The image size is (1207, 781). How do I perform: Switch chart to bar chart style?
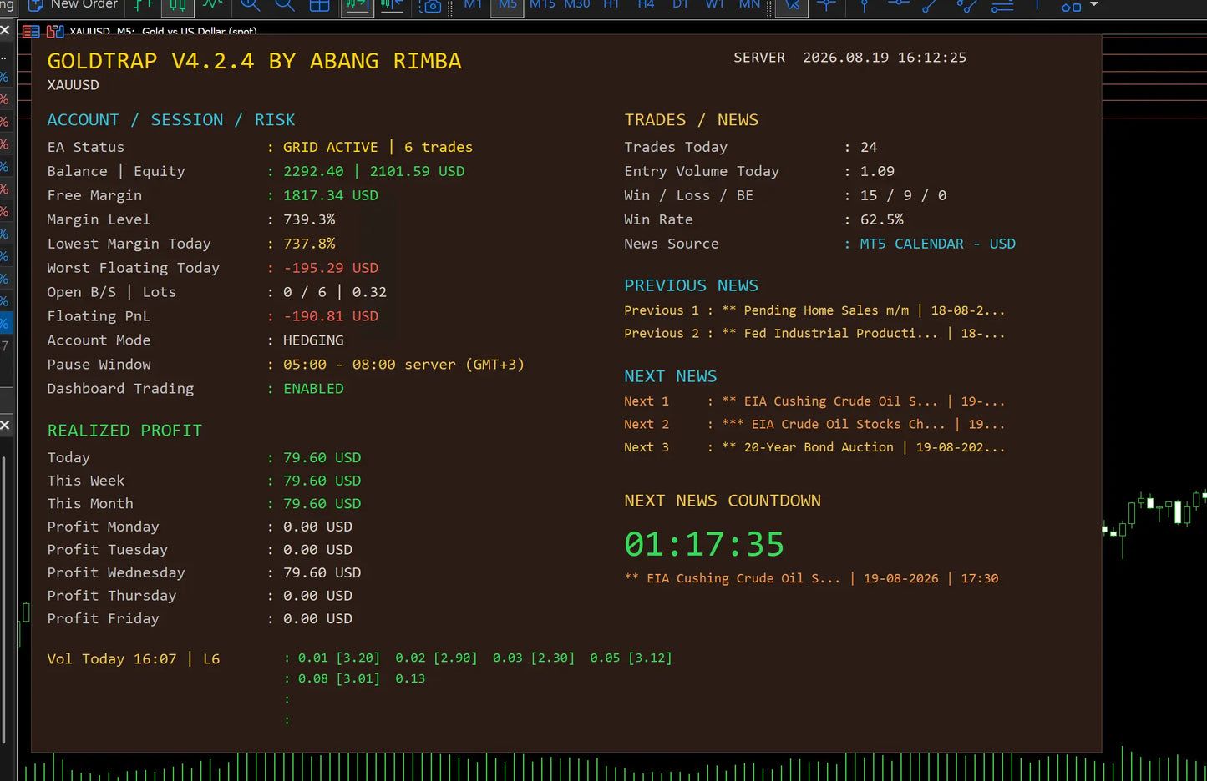[x=144, y=6]
